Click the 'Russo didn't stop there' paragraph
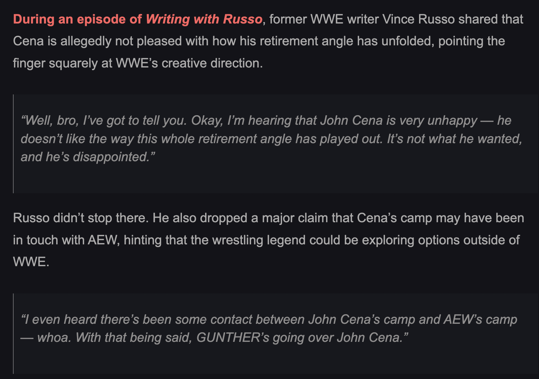This screenshot has width=539, height=379. [80, 218]
